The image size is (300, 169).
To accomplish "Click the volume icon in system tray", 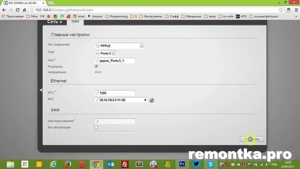I will click(x=267, y=165).
